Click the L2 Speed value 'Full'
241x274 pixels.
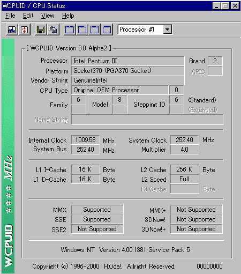184,179
